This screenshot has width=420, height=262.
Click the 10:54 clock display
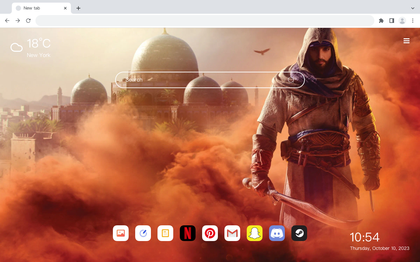365,237
